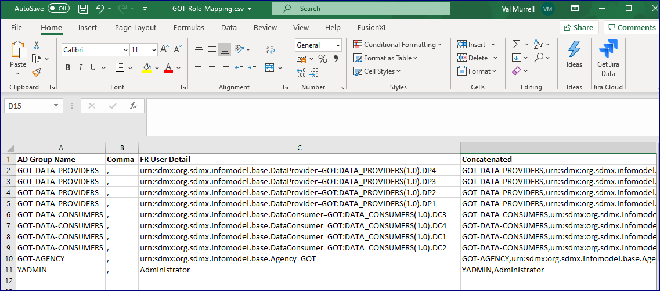Viewport: 660px width, 291px height.
Task: Click the Share button
Action: (x=578, y=27)
